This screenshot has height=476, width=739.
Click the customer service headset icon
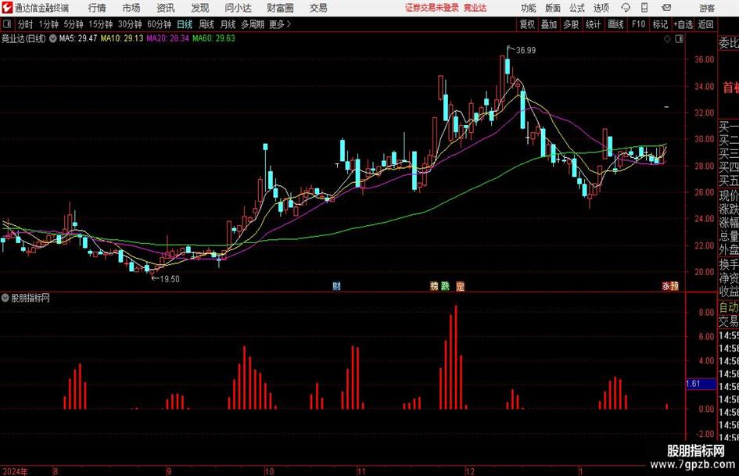(x=626, y=8)
